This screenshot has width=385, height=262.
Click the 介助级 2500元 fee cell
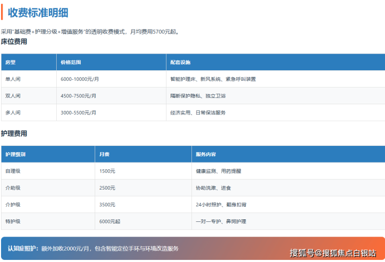coord(107,188)
